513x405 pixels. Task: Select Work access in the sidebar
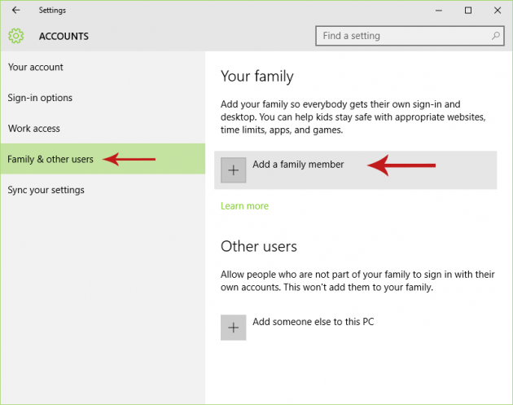click(x=34, y=129)
